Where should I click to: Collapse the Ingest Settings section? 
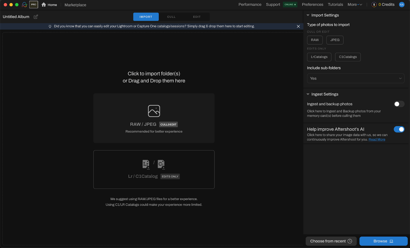[x=308, y=94]
